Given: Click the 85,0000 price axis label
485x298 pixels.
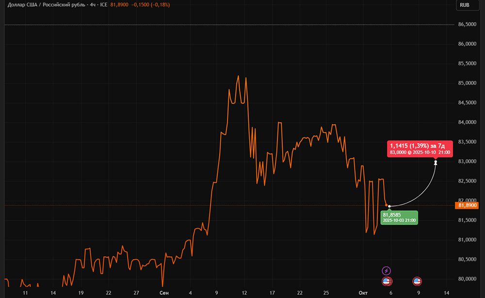Looking at the screenshot, I should tap(467, 83).
